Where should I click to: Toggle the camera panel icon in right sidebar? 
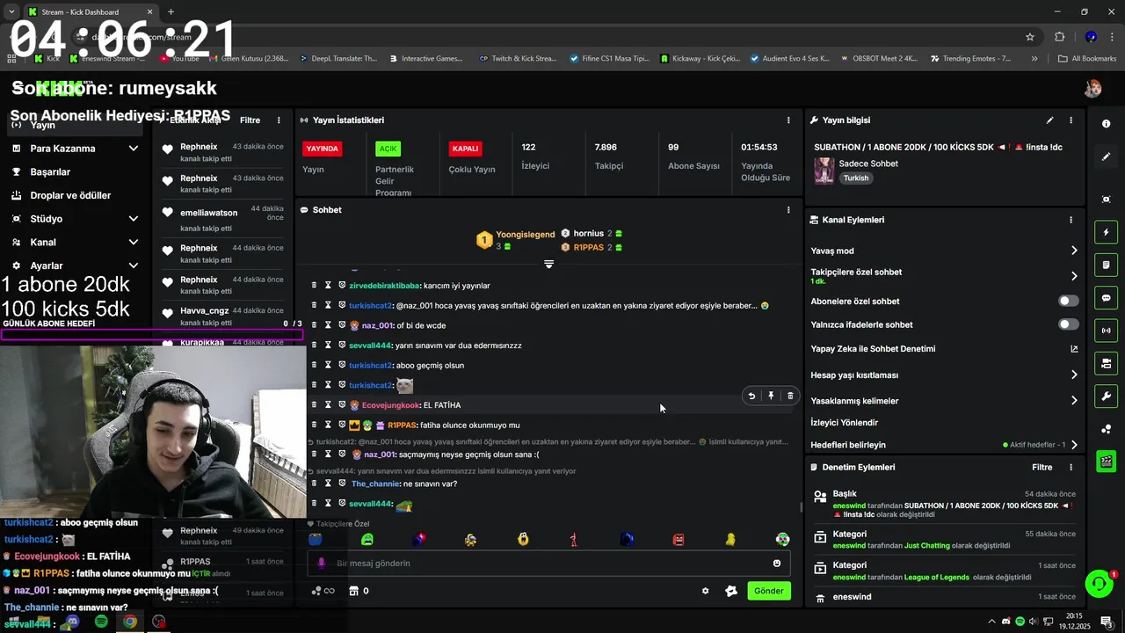(x=1106, y=363)
